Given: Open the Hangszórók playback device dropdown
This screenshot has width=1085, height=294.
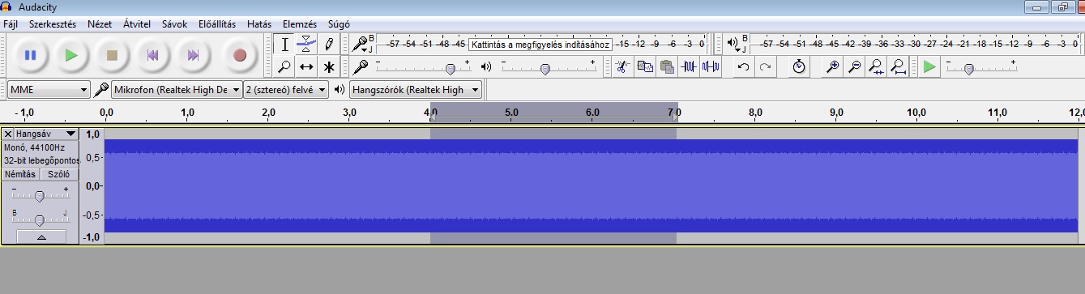Looking at the screenshot, I should tap(416, 90).
